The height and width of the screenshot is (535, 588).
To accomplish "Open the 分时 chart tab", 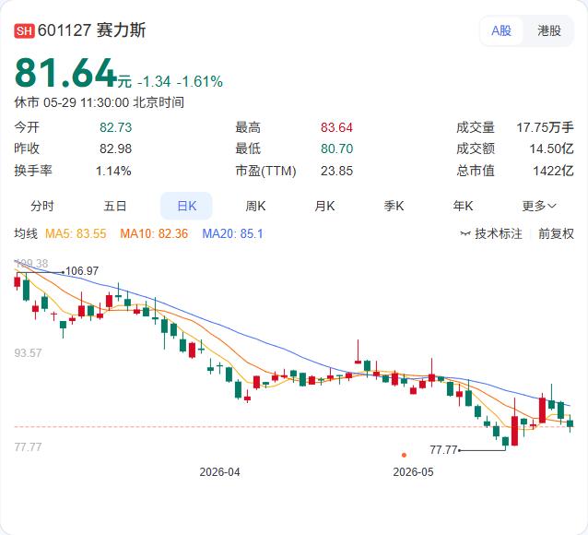I will click(x=42, y=206).
